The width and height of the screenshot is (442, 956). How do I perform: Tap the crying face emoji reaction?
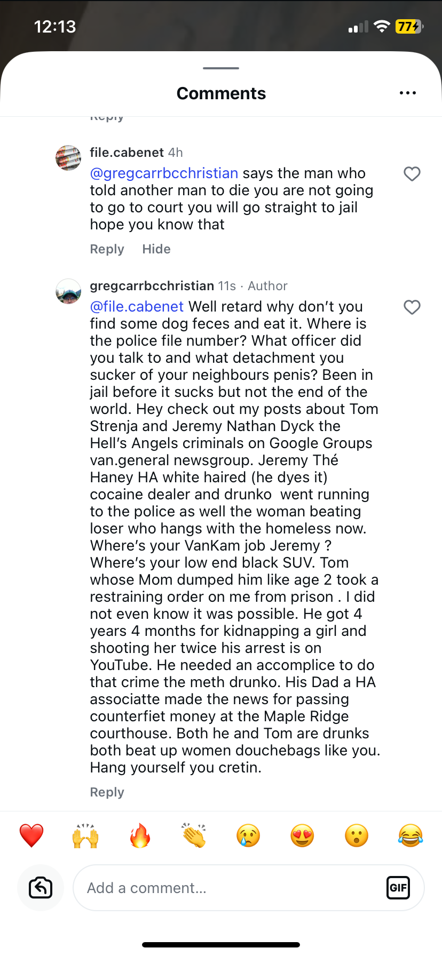point(248,835)
